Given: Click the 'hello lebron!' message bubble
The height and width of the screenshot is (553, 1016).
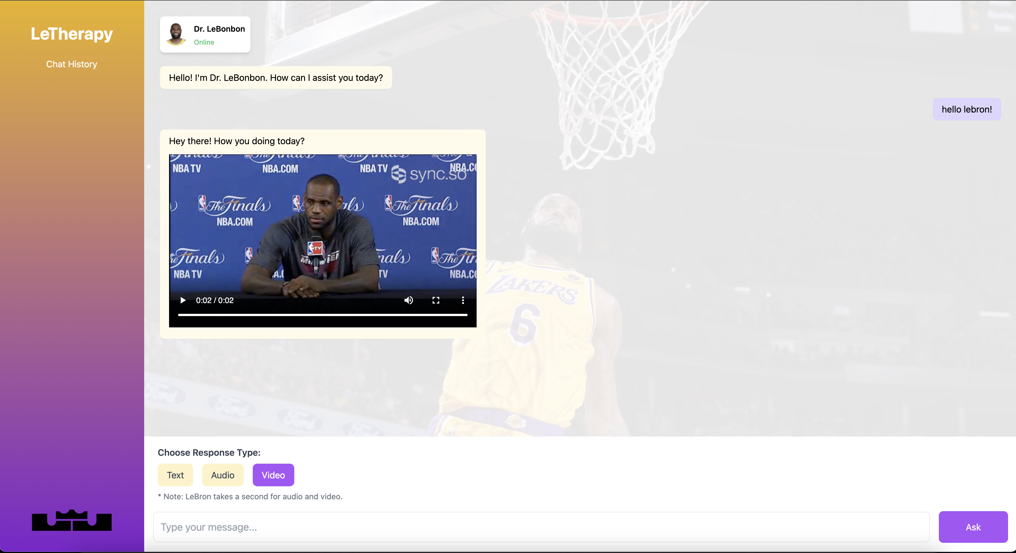Looking at the screenshot, I should 966,109.
